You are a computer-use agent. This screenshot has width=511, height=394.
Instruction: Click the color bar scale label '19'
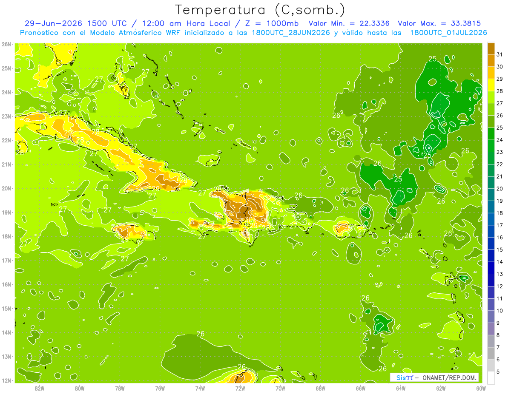[500, 201]
